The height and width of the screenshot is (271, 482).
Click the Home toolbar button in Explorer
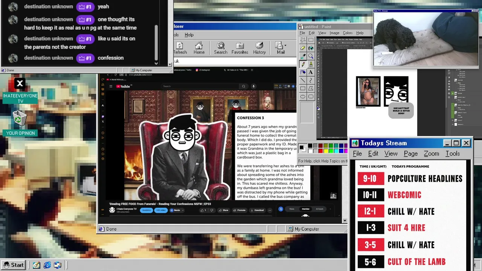tap(199, 48)
